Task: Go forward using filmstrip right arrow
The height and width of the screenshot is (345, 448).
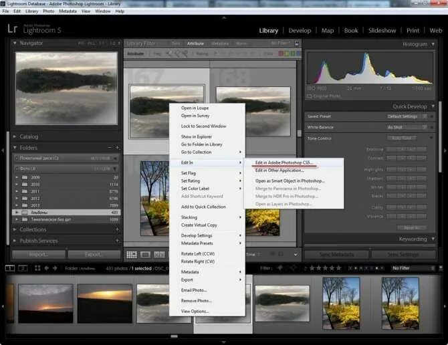Action: click(x=55, y=268)
